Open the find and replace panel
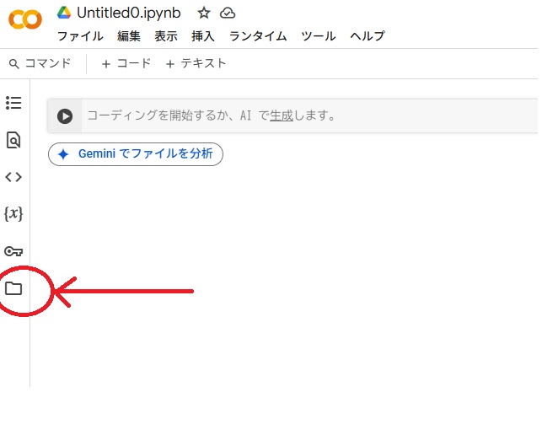 pos(13,140)
